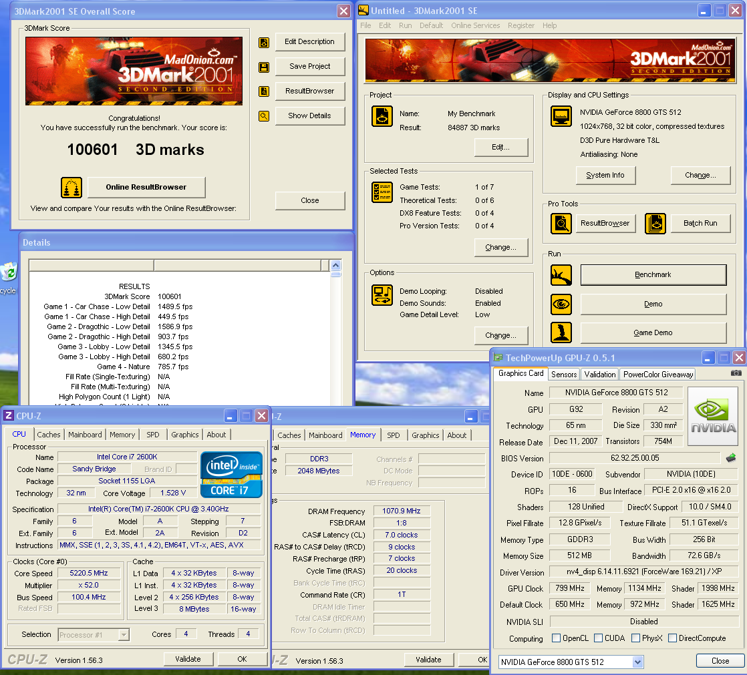This screenshot has height=675, width=747.
Task: Click the GPU-Z BIOS save chip icon
Action: pyautogui.click(x=731, y=458)
